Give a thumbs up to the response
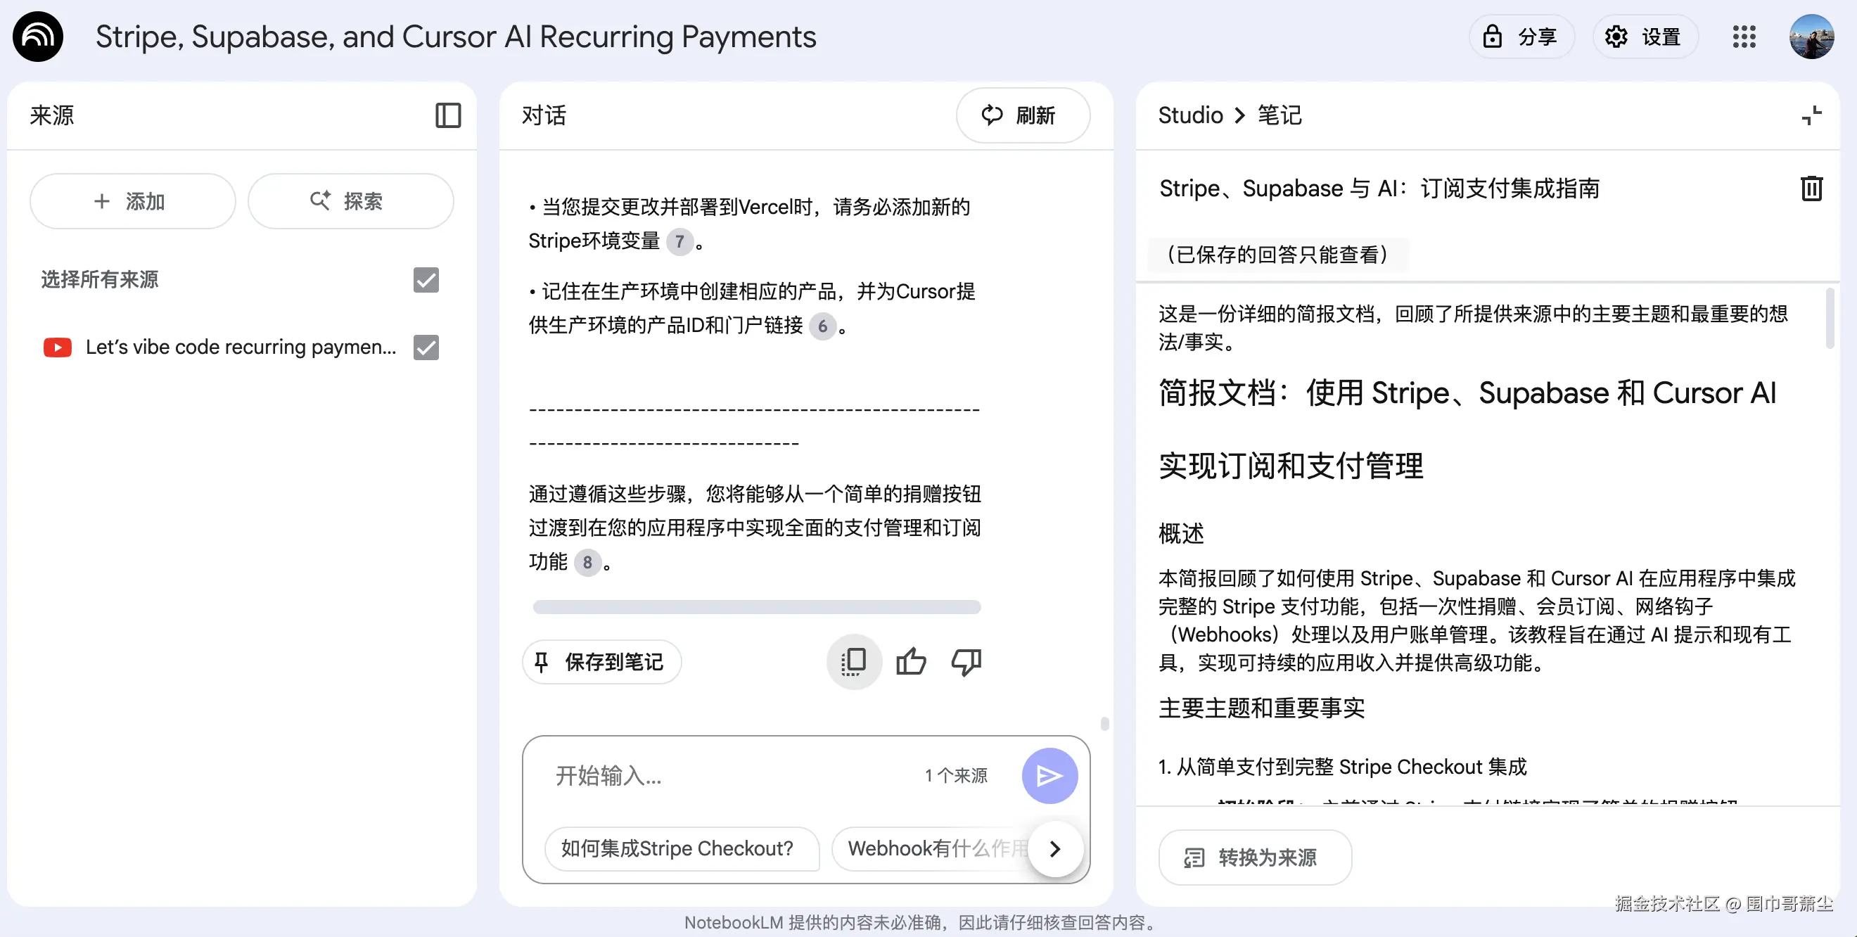Viewport: 1857px width, 937px height. (x=910, y=662)
